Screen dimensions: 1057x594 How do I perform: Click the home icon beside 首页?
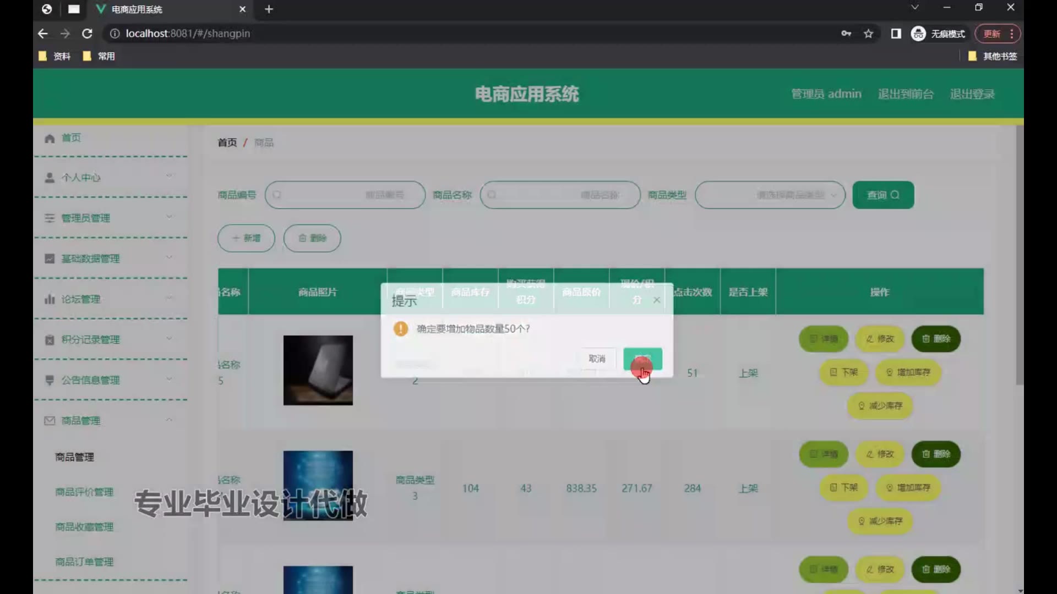click(x=50, y=138)
